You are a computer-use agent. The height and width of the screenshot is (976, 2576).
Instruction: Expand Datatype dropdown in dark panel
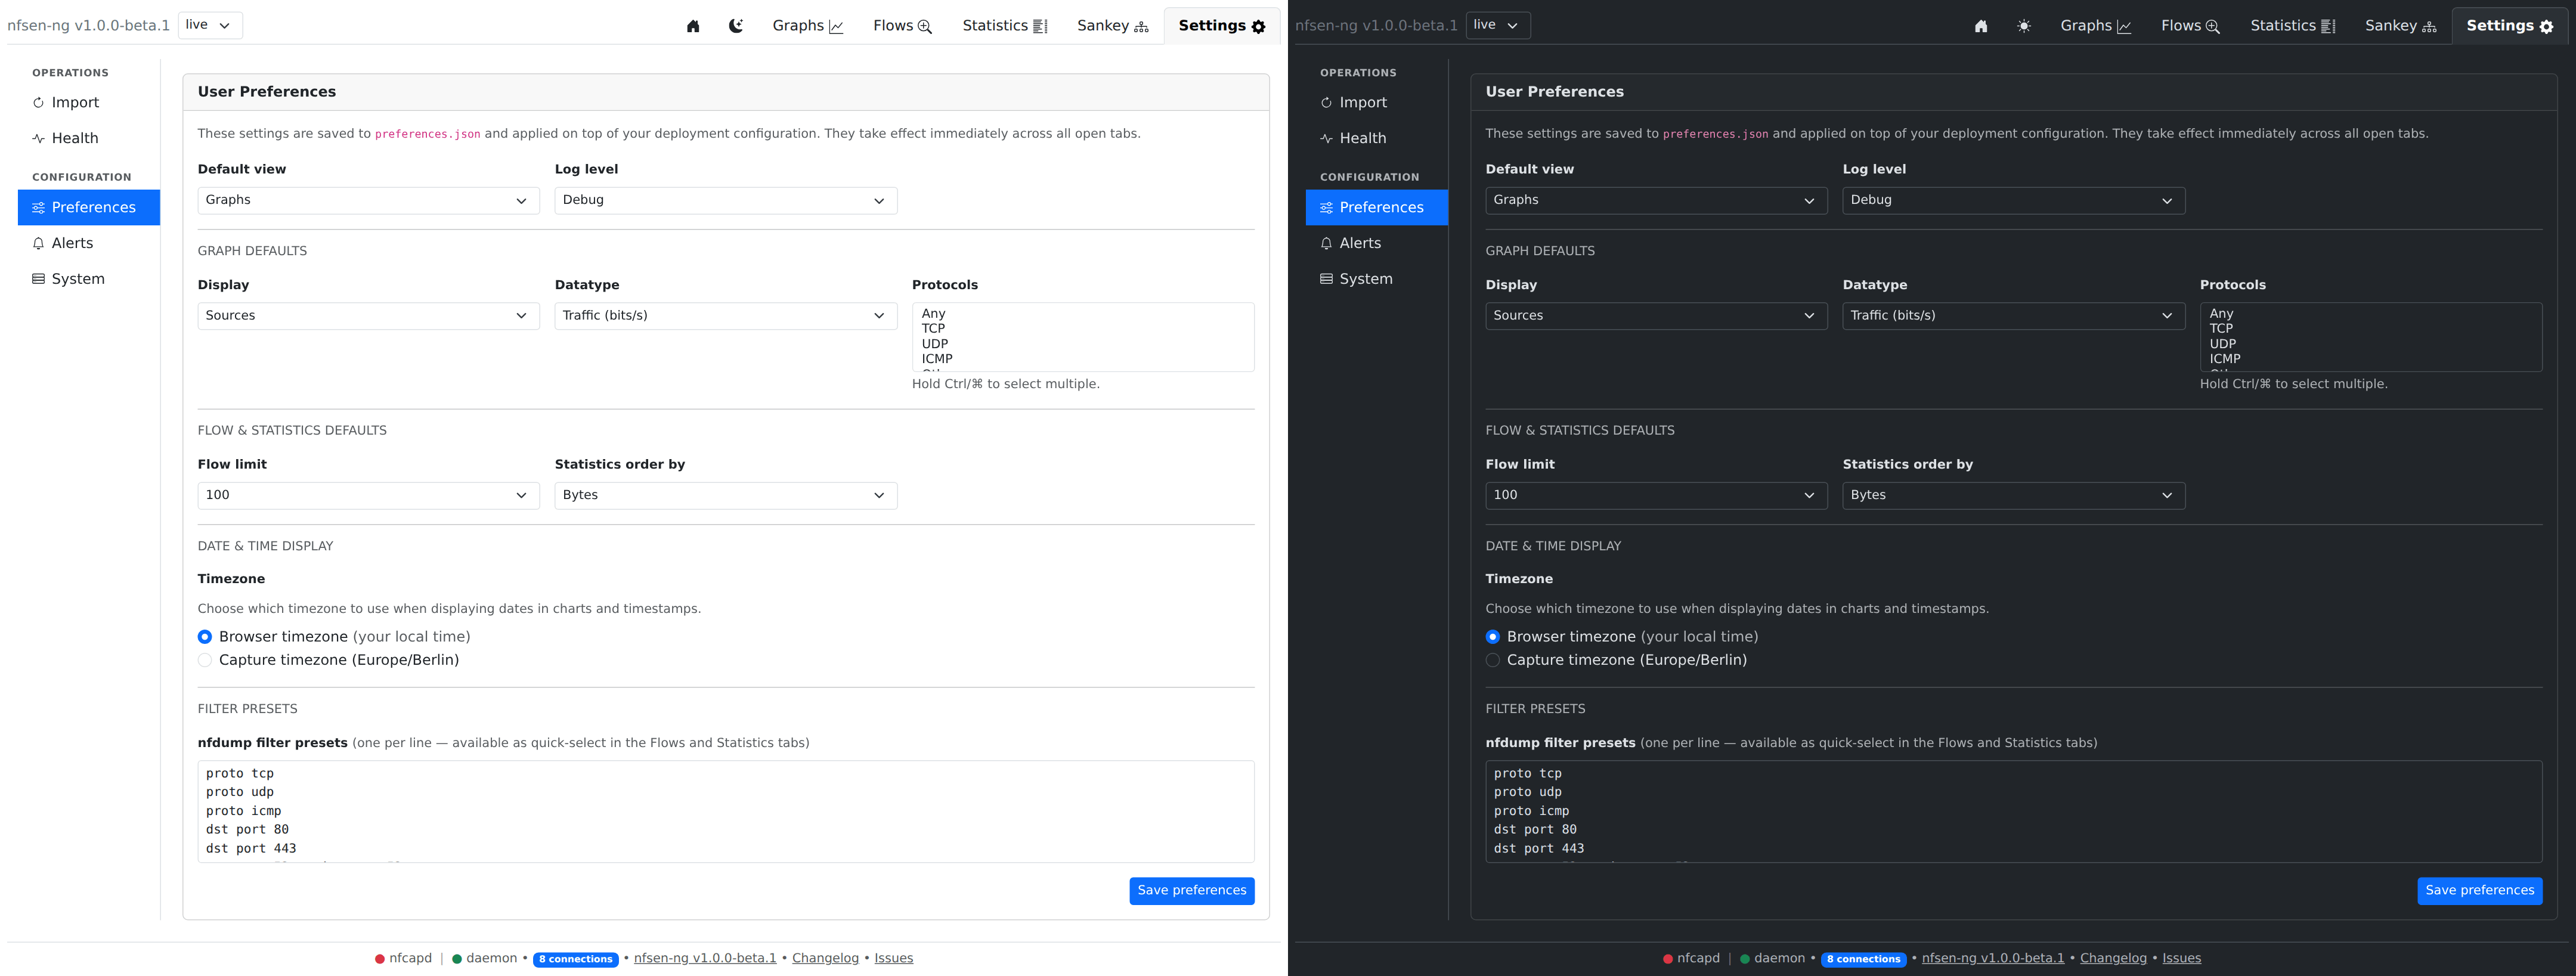coord(2014,316)
